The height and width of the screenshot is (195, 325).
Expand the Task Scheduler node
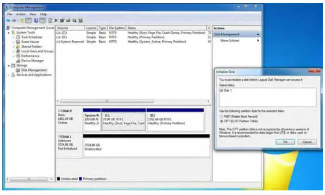pos(14,38)
